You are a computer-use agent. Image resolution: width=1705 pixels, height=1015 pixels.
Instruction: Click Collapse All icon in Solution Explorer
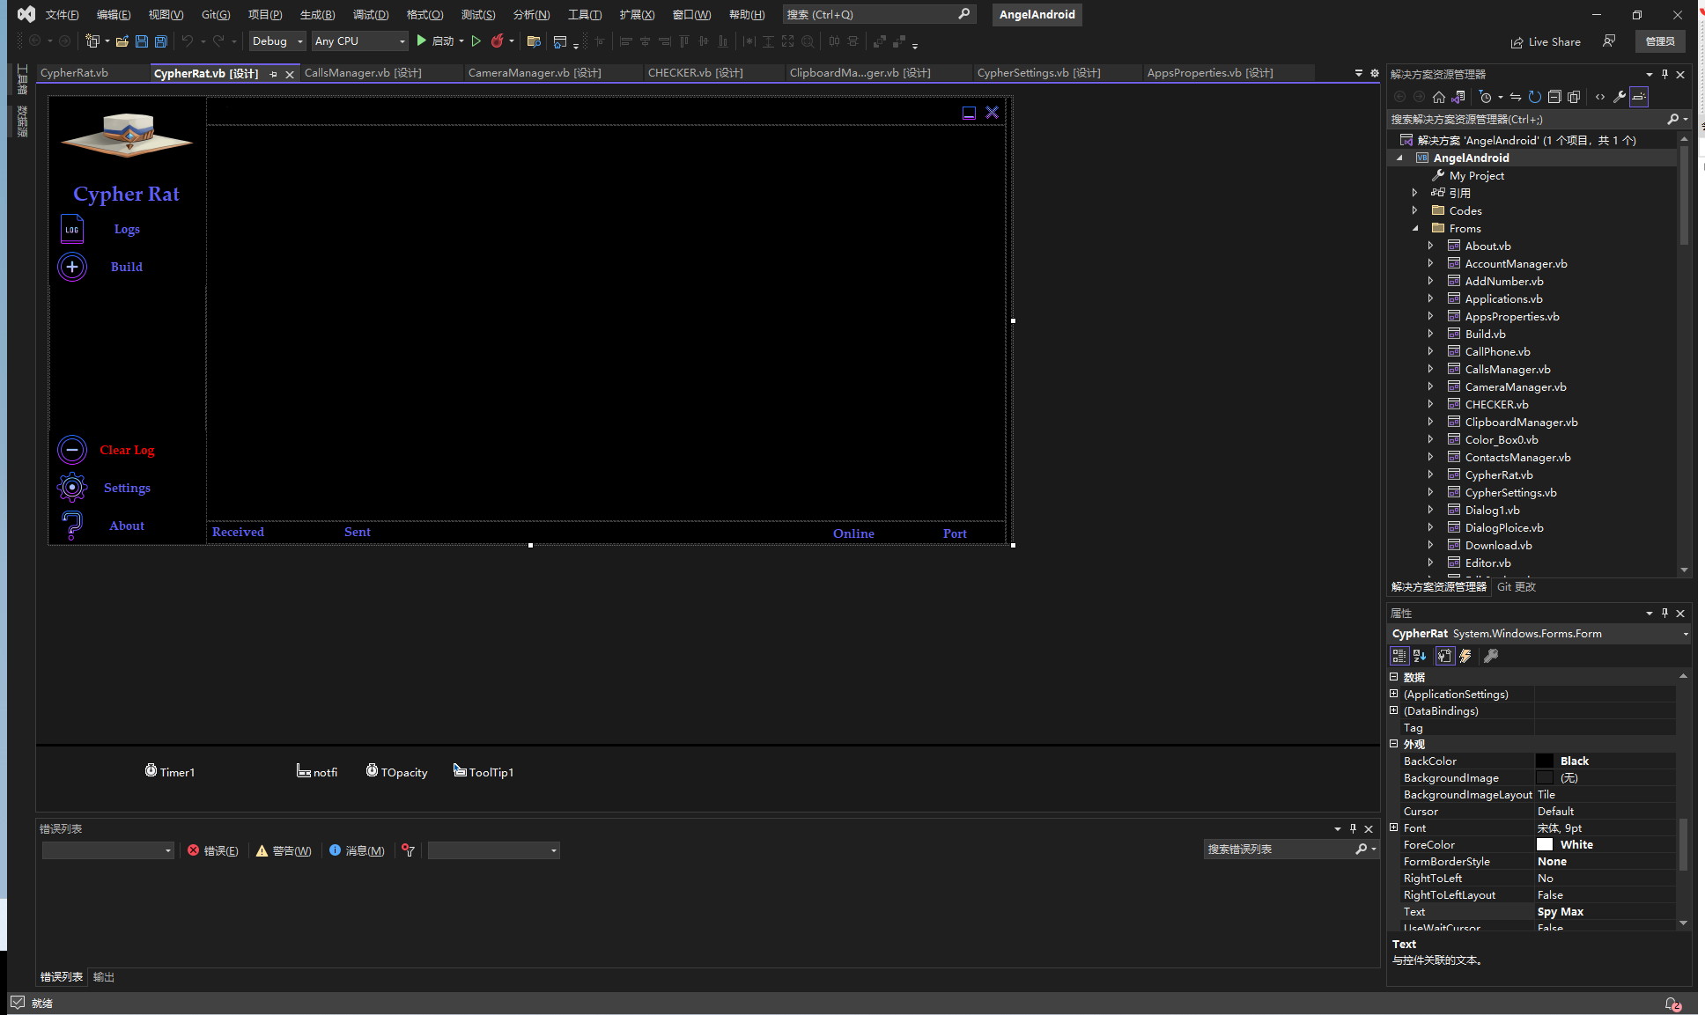tap(1554, 97)
